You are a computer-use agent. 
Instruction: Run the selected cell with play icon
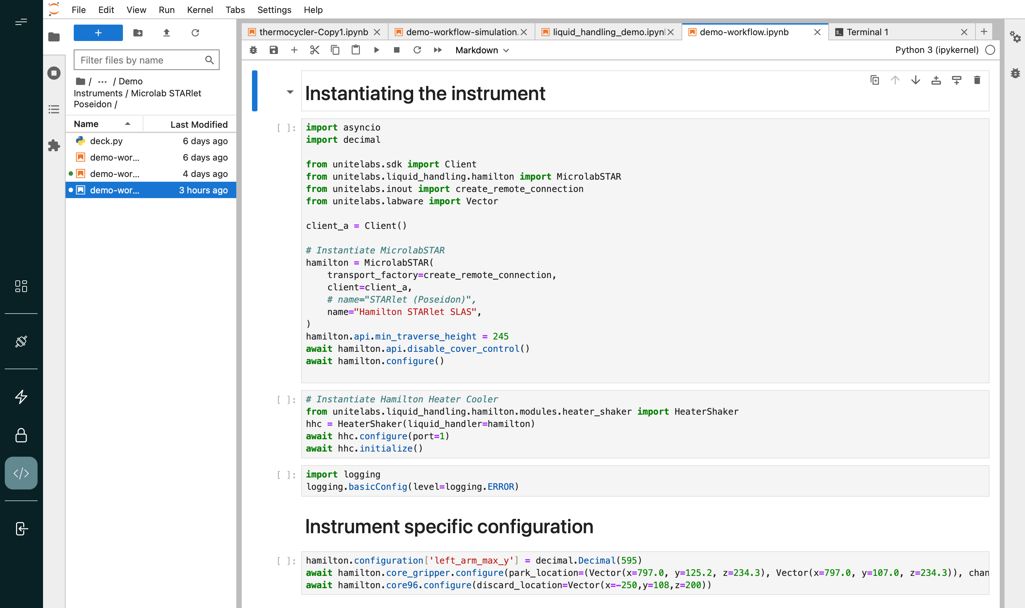tap(376, 50)
